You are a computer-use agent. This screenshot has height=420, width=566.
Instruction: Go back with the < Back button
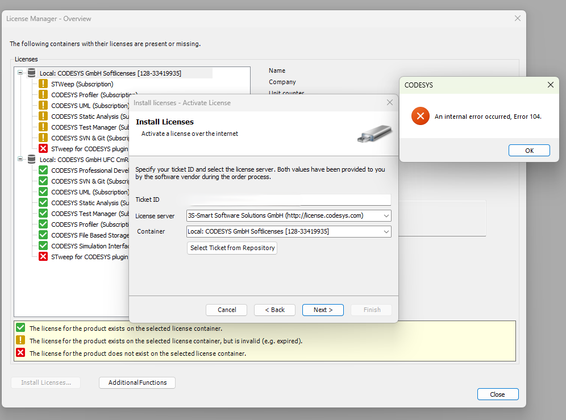[274, 310]
